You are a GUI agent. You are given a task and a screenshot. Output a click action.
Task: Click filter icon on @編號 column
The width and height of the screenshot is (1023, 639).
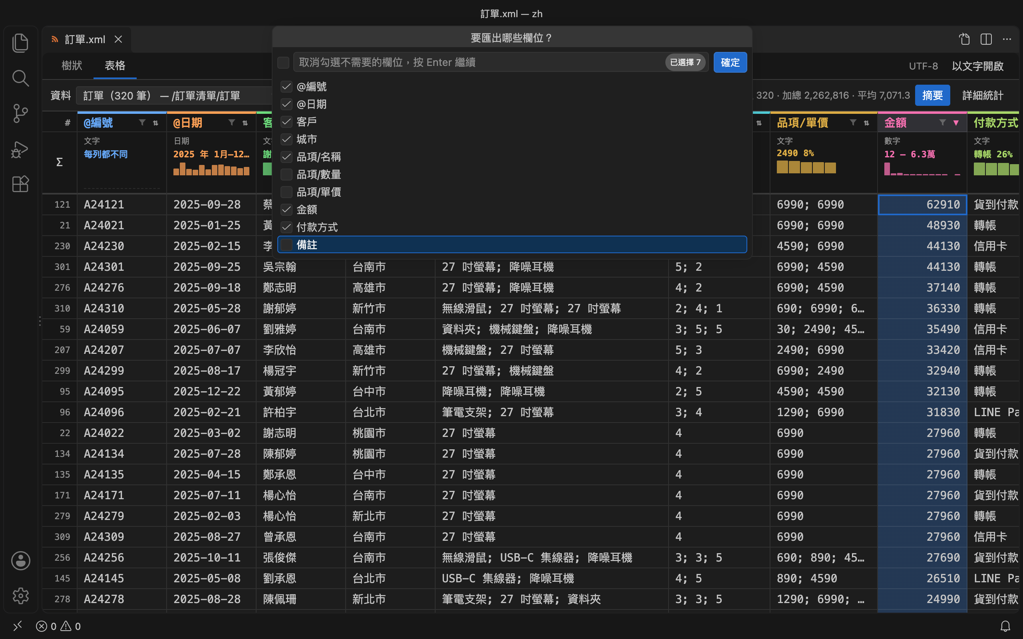point(142,123)
